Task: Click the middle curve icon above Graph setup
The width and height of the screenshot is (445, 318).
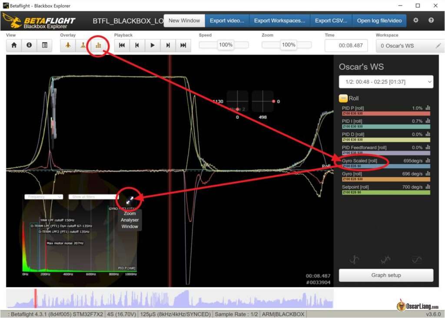Action: coord(386,259)
